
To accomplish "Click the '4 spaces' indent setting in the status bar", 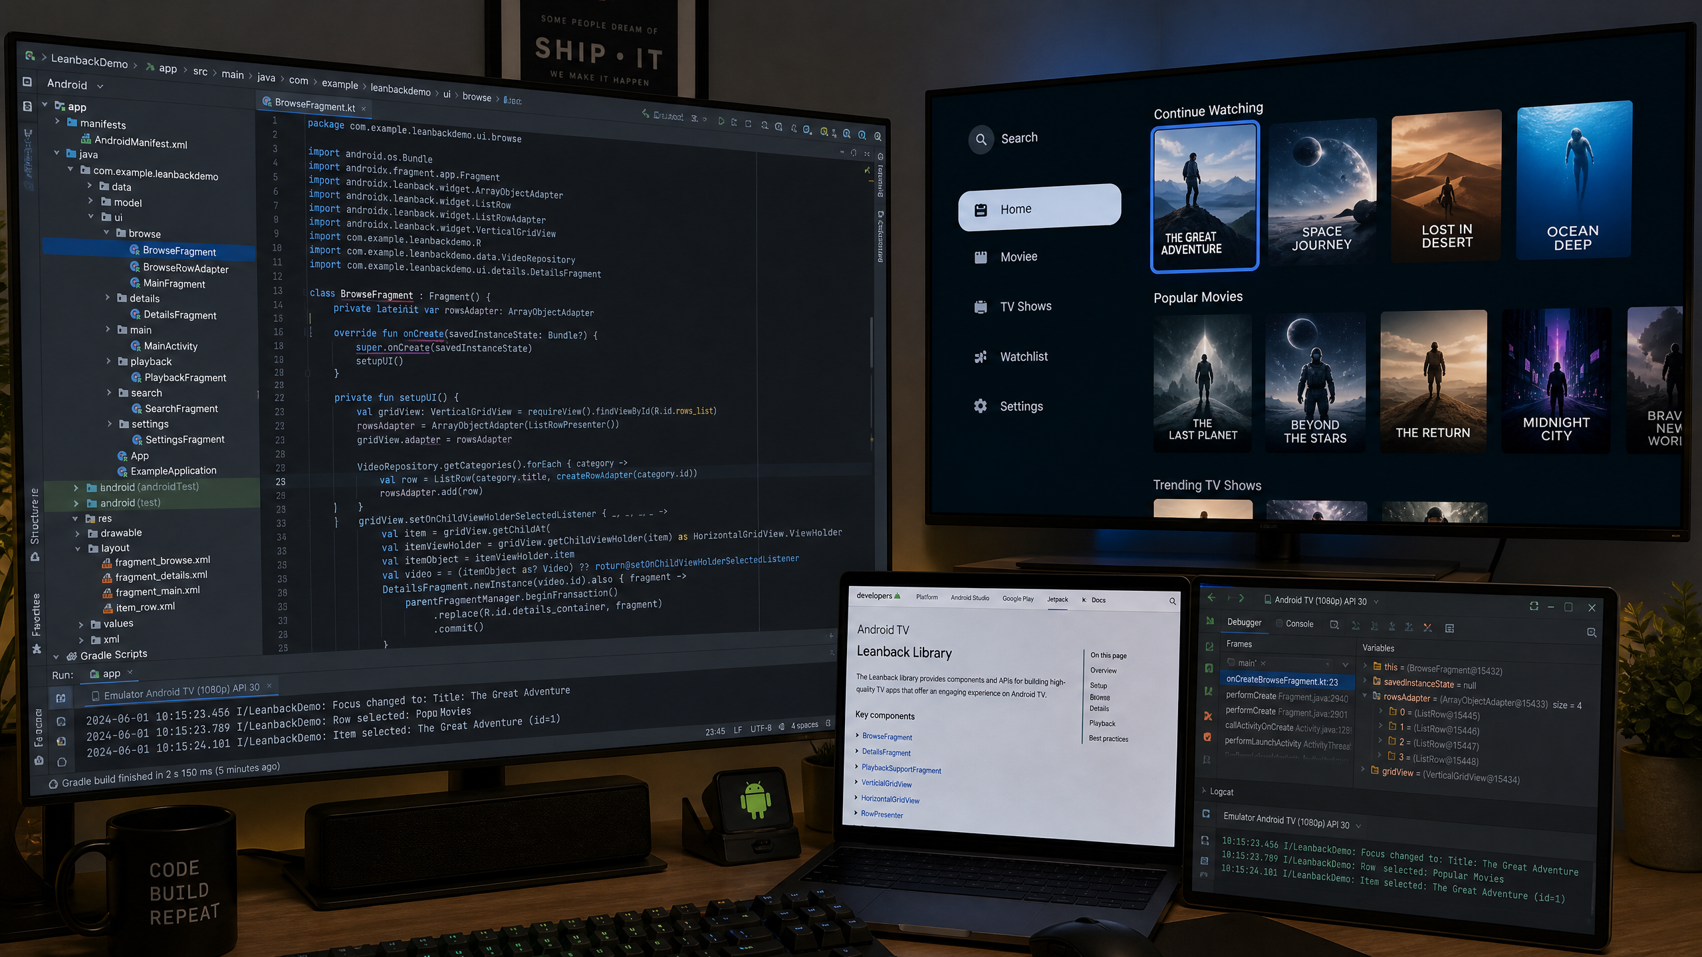I will pos(804,725).
